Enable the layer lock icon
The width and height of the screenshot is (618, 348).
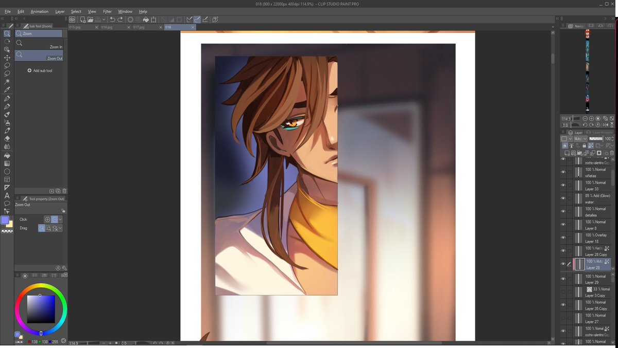[x=585, y=145]
